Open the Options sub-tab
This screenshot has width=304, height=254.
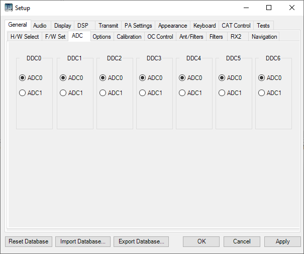click(102, 37)
